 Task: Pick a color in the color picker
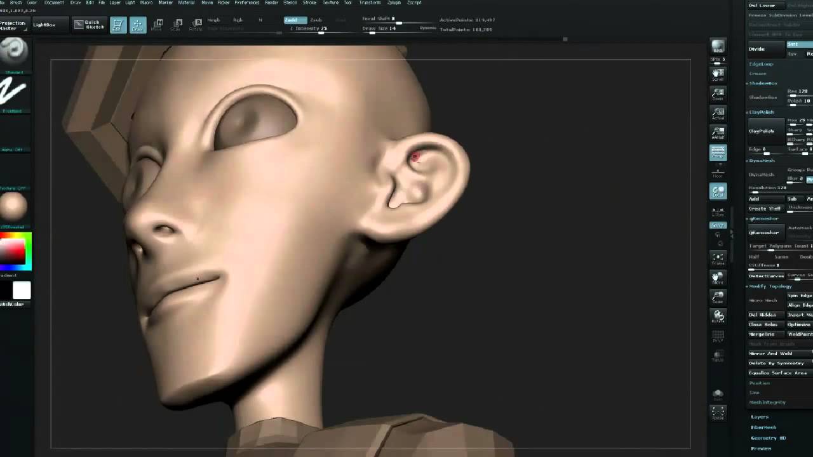point(16,251)
